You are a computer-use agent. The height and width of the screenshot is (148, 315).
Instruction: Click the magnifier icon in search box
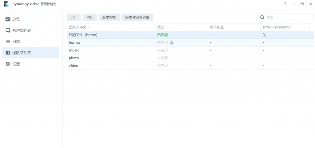(x=262, y=18)
